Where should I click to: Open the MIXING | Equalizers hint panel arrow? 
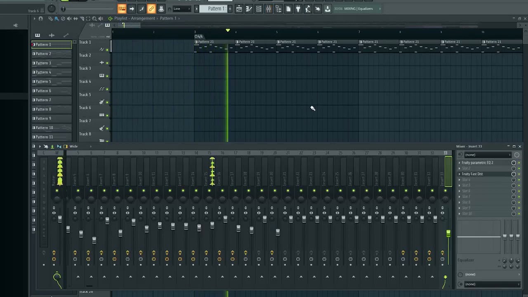[x=380, y=9]
